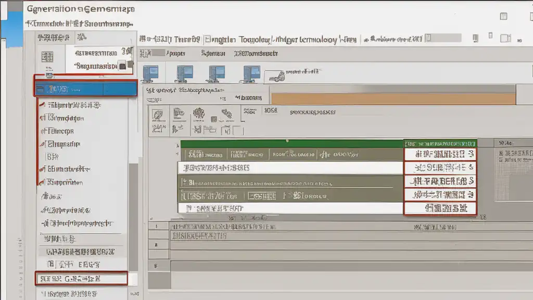
Task: Click the left panel tree item with text resembling 'Bluprifiten'
Action: point(65,182)
